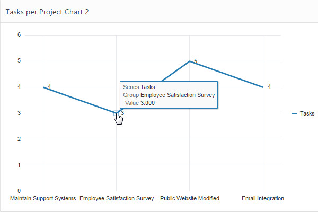Viewport: 318px width, 212px height.
Task: Click the data label 5 above the peak
Action: 196,61
